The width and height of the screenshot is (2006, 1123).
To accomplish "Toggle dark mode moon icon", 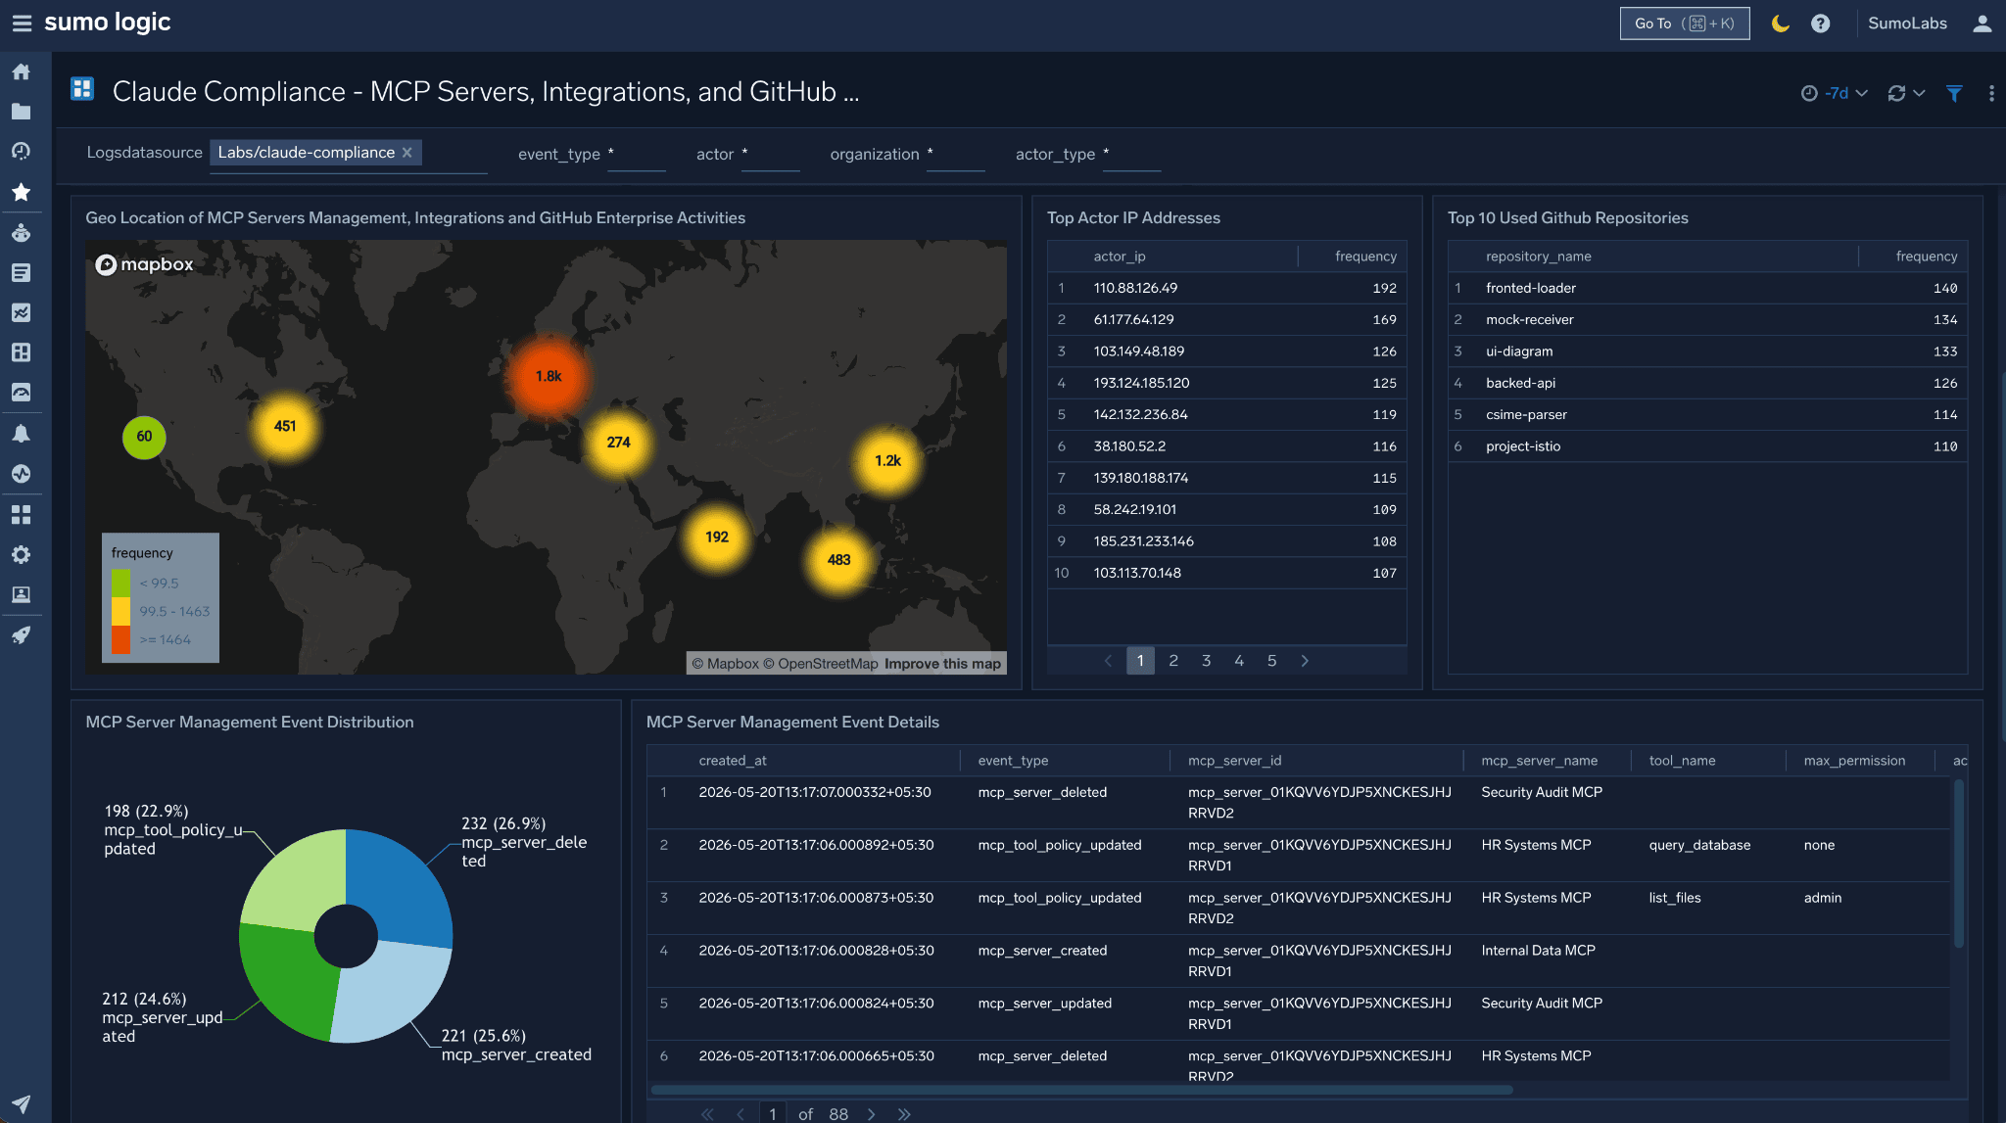I will [x=1781, y=23].
